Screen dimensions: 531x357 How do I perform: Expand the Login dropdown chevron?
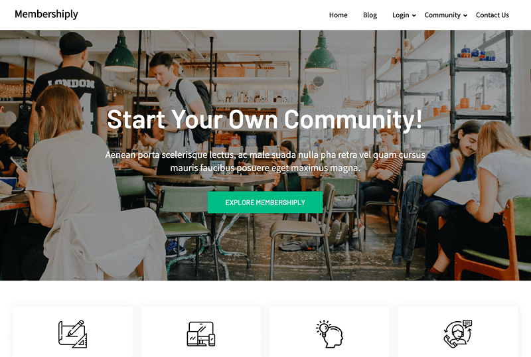[414, 15]
